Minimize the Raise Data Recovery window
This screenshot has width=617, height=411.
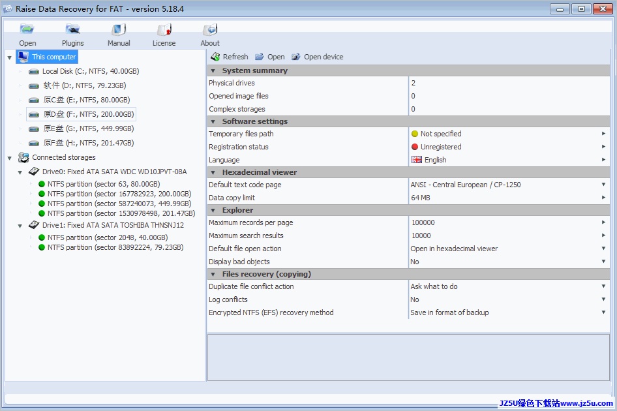pyautogui.click(x=560, y=8)
